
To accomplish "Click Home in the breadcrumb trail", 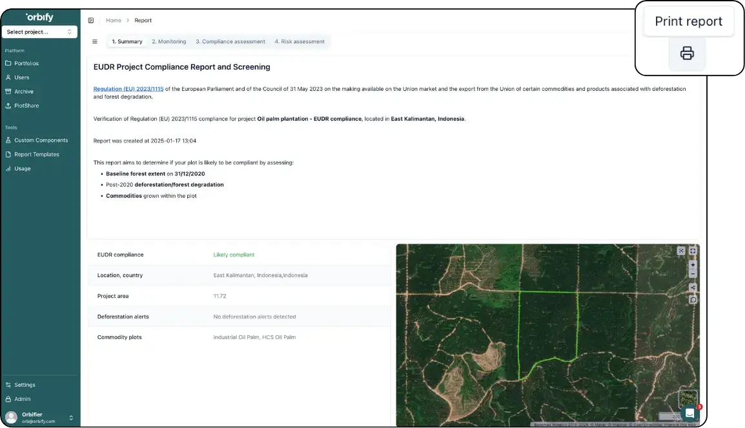I will [114, 20].
